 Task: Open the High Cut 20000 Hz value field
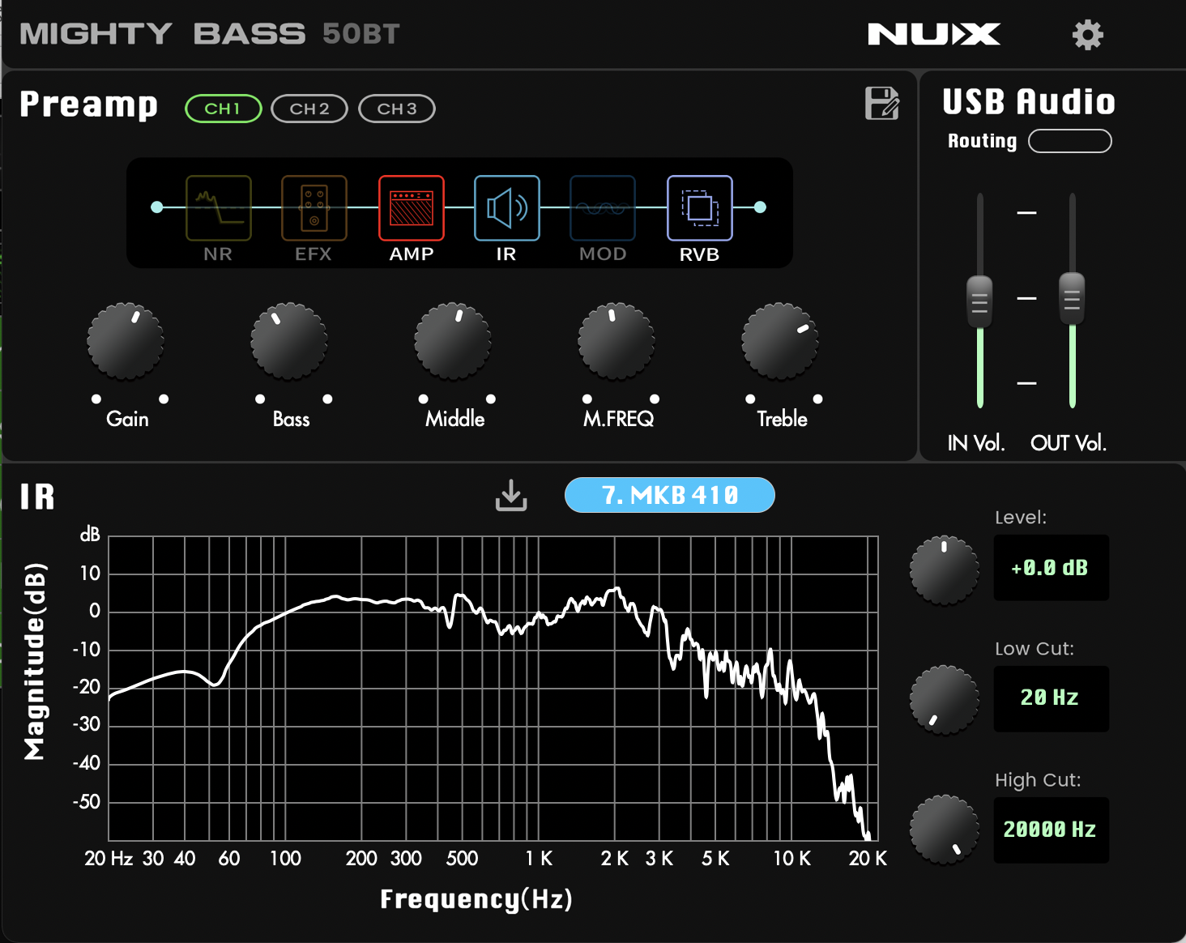pyautogui.click(x=1051, y=829)
